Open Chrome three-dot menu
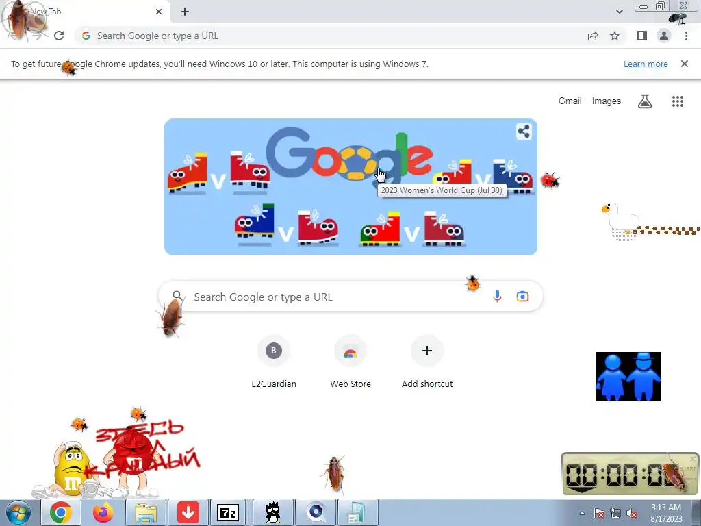 [686, 36]
